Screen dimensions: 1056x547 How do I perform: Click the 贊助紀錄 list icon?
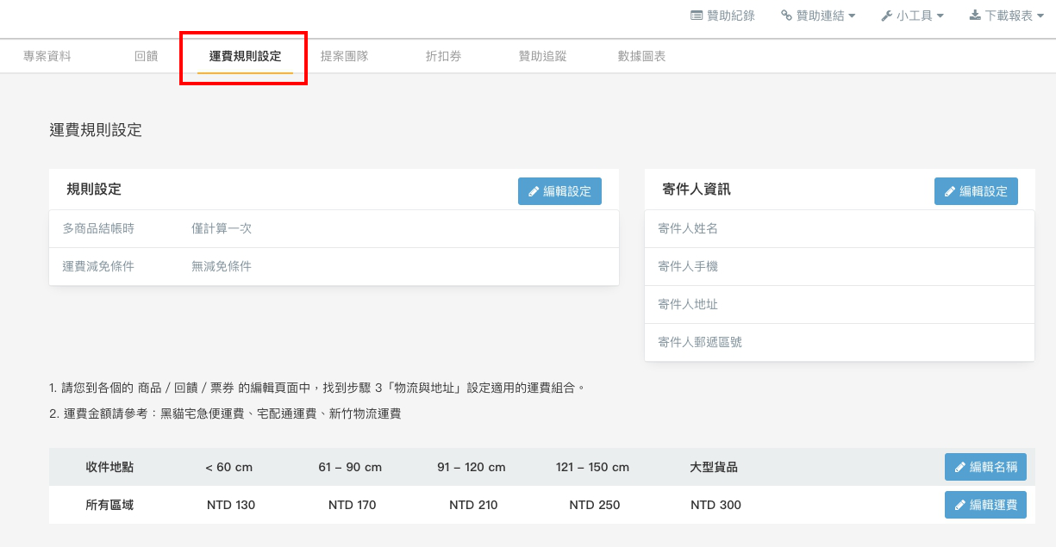[x=697, y=16]
